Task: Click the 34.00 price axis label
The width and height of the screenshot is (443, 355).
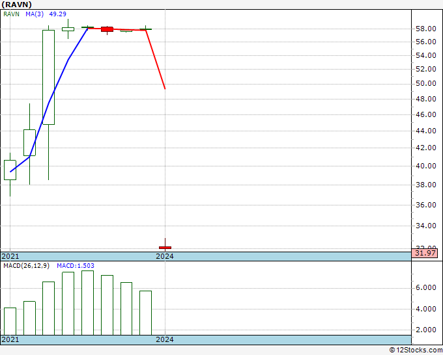Action: click(x=426, y=226)
